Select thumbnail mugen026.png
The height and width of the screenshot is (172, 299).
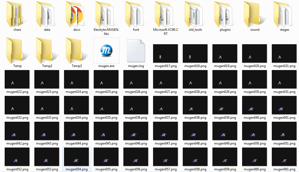pyautogui.click(x=136, y=79)
